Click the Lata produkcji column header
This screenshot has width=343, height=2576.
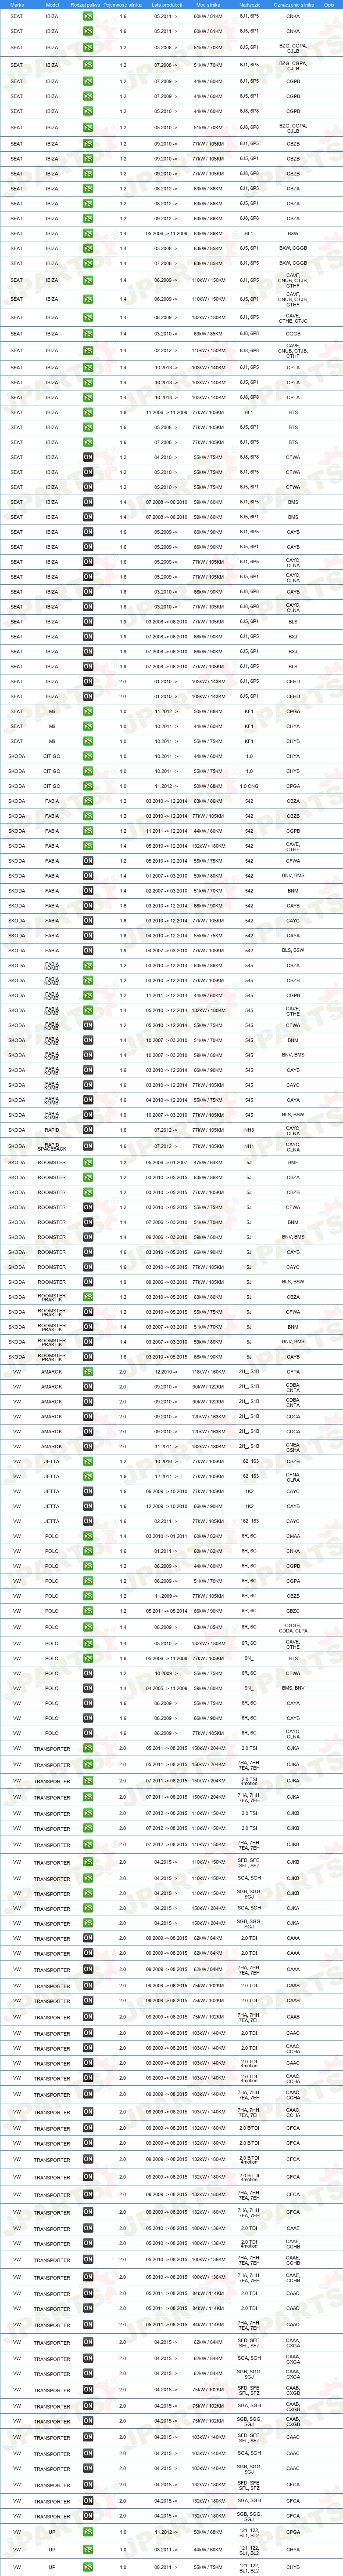coord(167,4)
